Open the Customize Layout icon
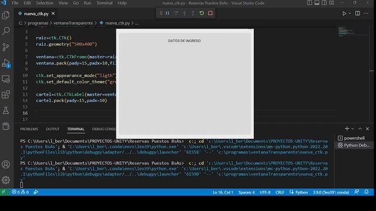 [331, 3]
